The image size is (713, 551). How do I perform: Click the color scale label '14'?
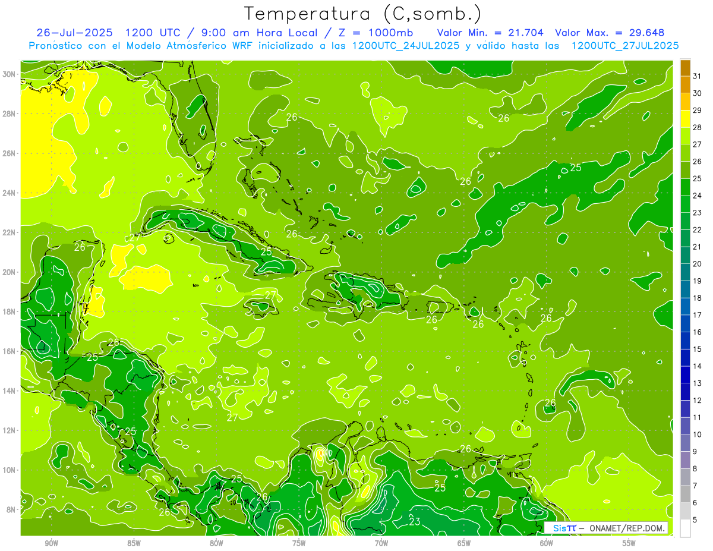697,366
